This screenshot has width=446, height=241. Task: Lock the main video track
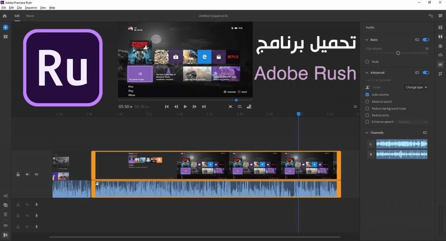[x=18, y=175]
